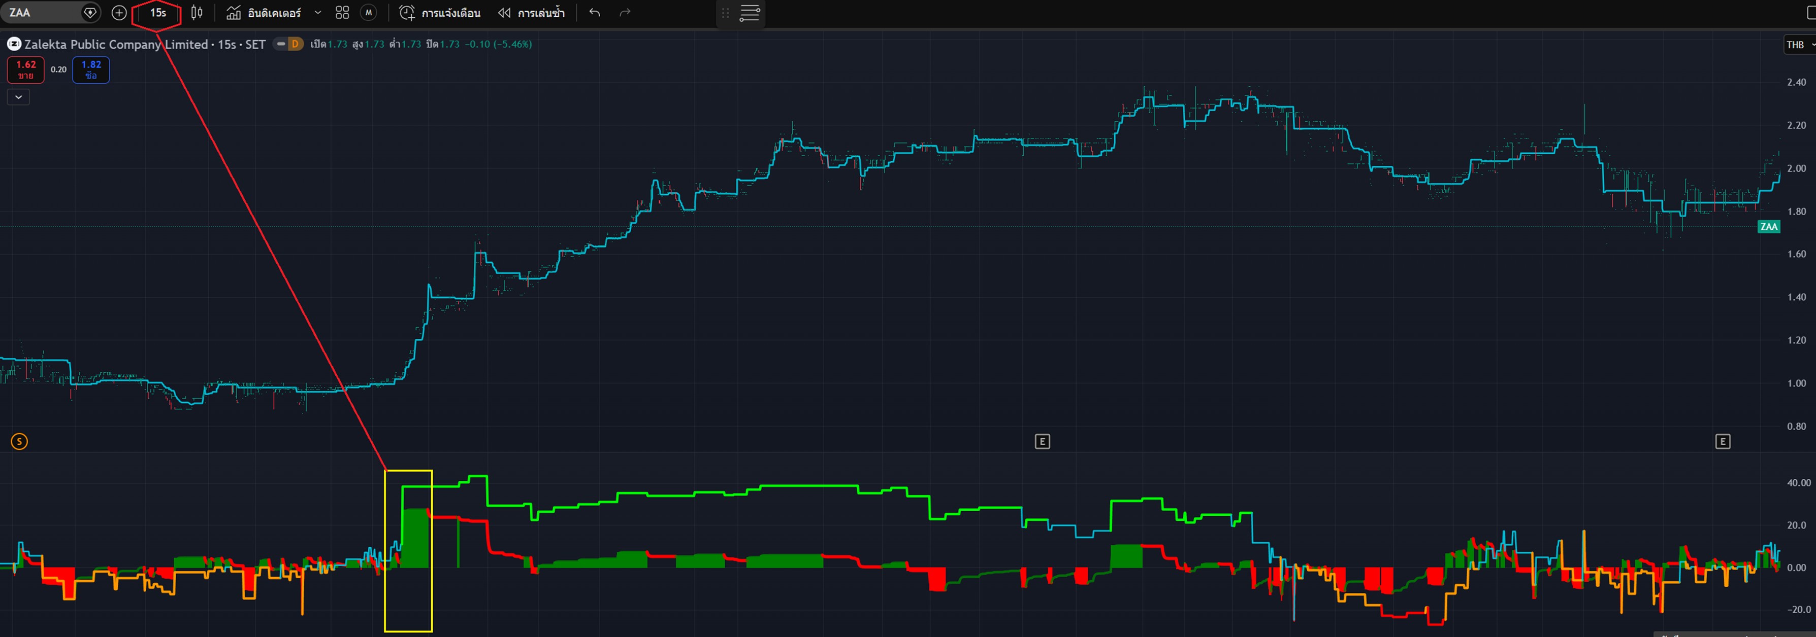Click the blue 1.82 buy button

[91, 69]
